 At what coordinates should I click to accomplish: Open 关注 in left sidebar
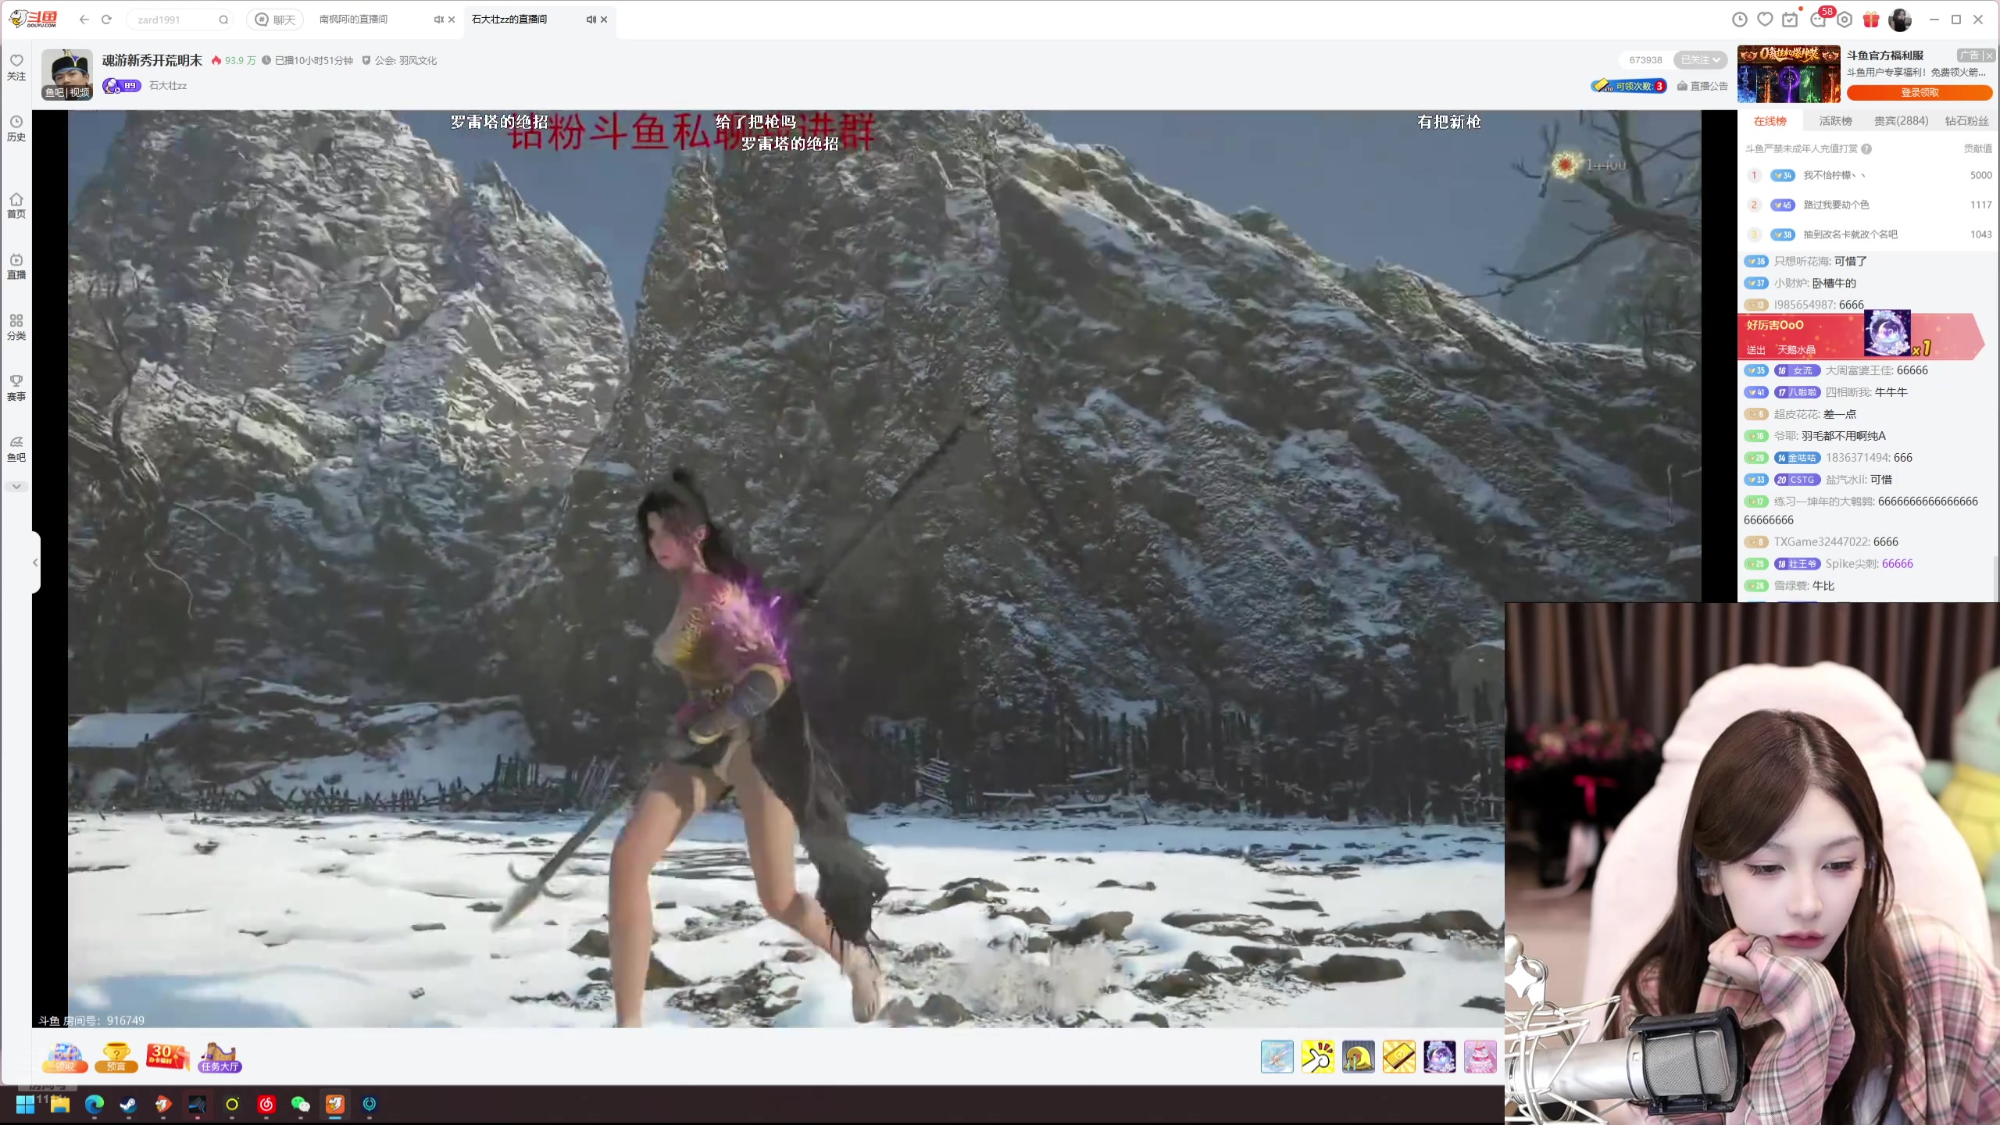coord(16,67)
